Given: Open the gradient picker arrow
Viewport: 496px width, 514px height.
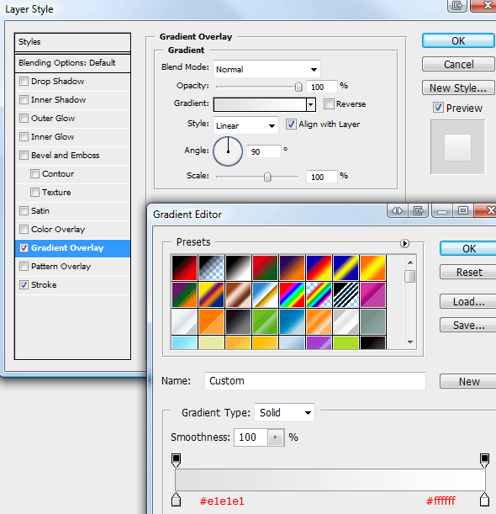Looking at the screenshot, I should (x=310, y=105).
